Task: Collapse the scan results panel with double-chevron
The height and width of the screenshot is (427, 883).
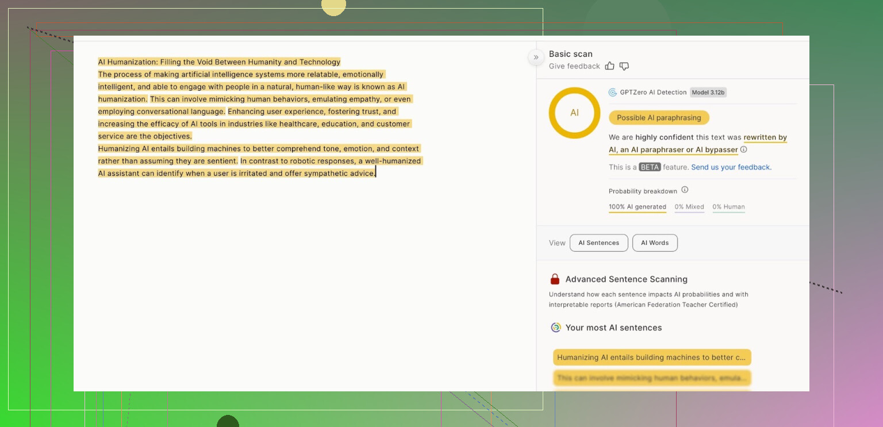Action: tap(536, 57)
